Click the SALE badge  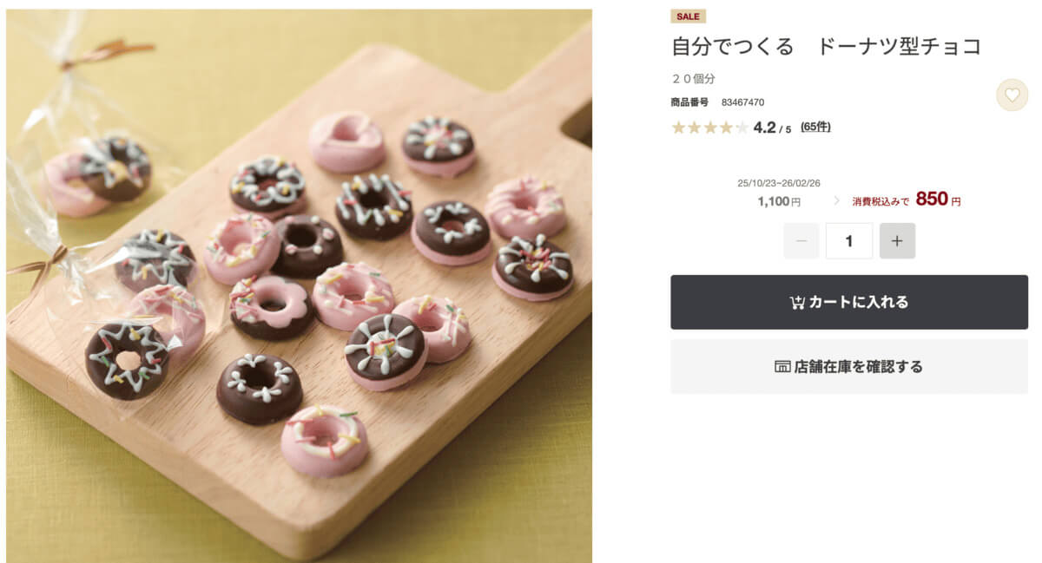(x=688, y=16)
